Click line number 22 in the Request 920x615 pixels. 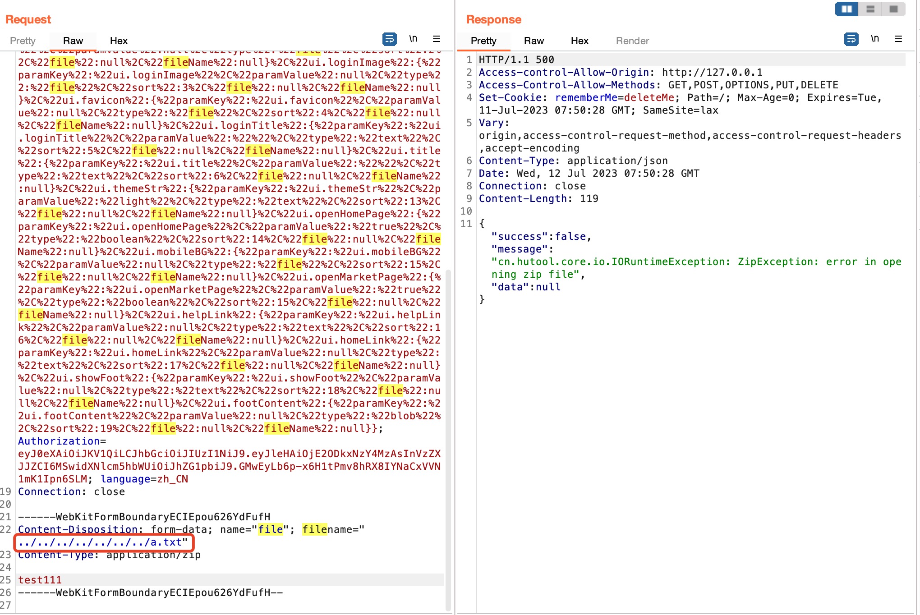point(8,529)
